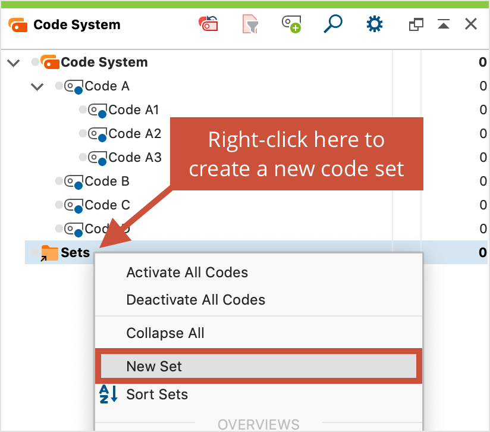Toggle the dot of the code below Code C

coord(59,228)
